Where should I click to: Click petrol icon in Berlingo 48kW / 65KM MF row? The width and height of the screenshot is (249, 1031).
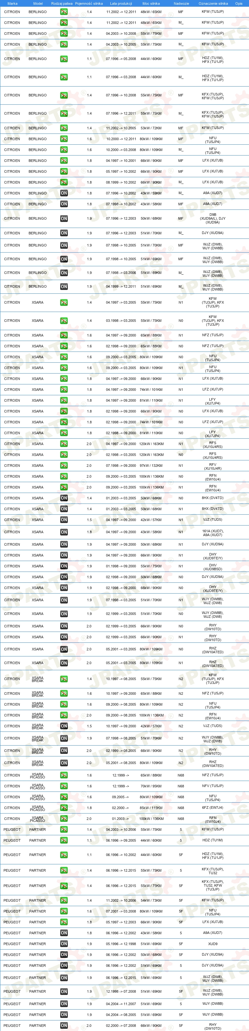pos(64,12)
